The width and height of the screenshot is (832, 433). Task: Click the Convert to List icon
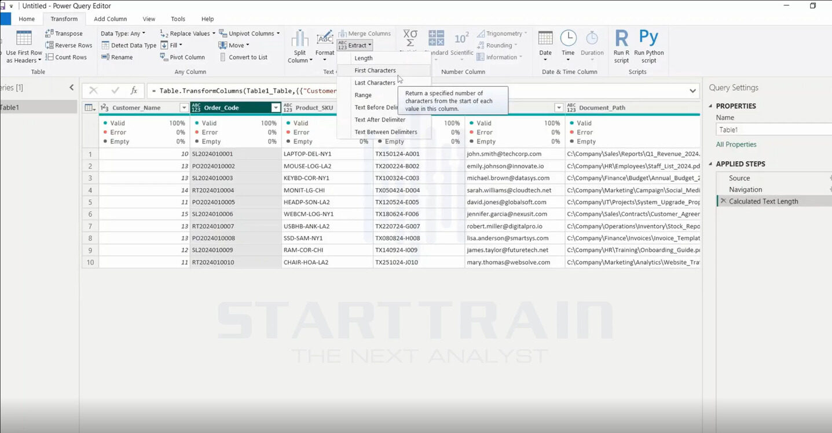pyautogui.click(x=223, y=57)
